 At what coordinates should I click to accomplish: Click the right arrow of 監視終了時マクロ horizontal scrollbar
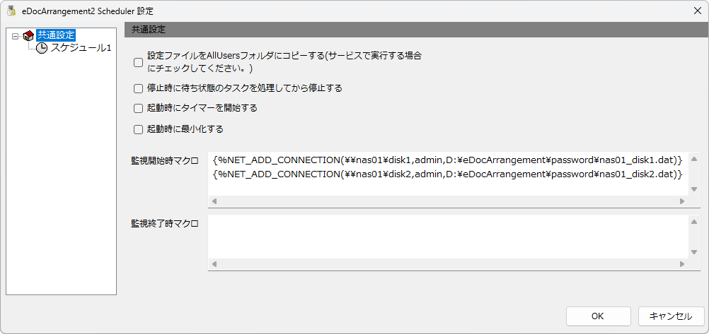[x=682, y=263]
